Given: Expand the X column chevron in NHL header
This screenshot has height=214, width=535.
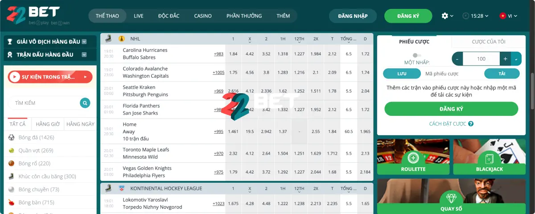Looking at the screenshot, I should pyautogui.click(x=250, y=43).
